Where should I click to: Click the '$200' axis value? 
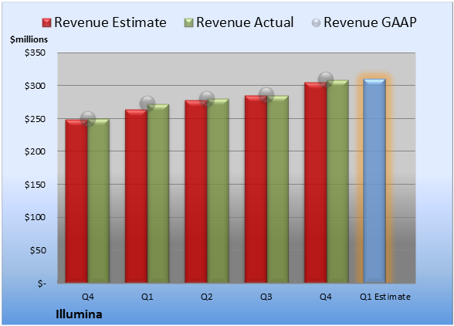click(35, 151)
